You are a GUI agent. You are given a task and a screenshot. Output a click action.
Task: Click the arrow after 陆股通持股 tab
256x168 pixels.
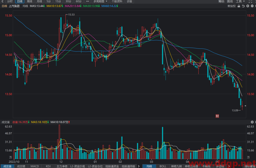point(139,166)
